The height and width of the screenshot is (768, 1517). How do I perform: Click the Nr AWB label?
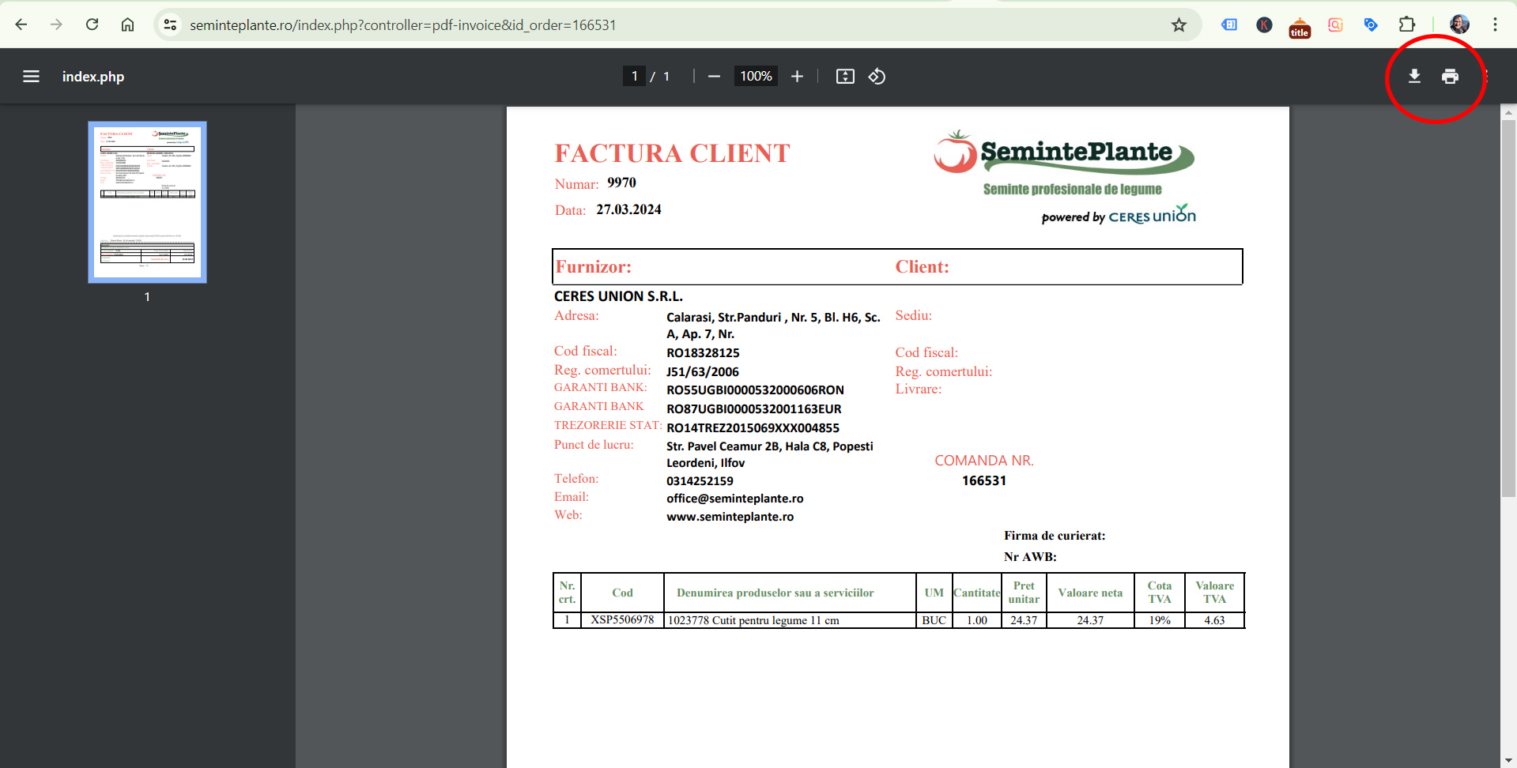coord(1030,557)
